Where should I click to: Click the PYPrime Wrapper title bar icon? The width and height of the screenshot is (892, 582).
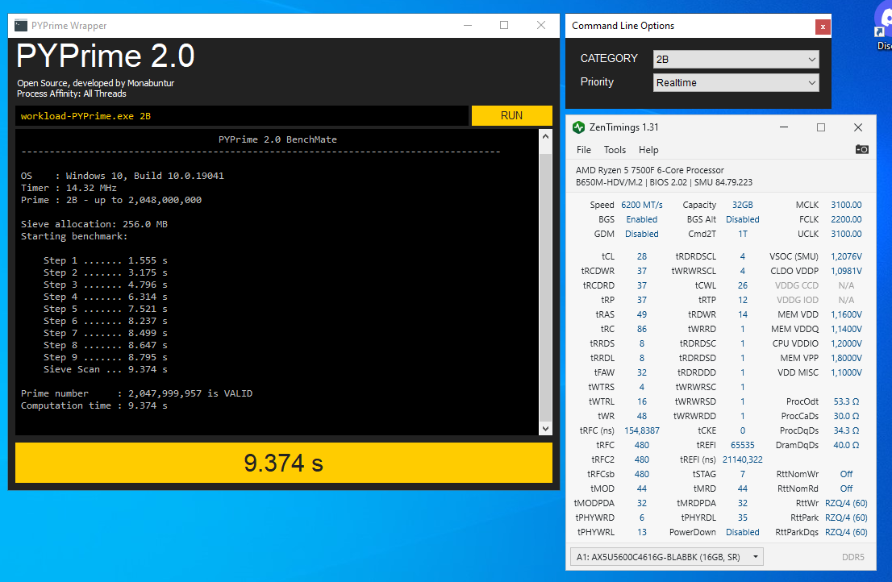(21, 26)
